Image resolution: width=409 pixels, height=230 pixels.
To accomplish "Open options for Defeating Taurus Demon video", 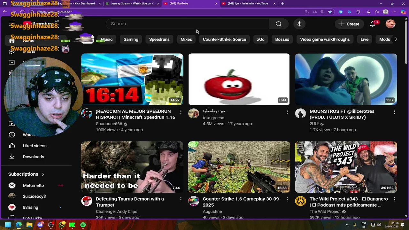I will [x=181, y=199].
